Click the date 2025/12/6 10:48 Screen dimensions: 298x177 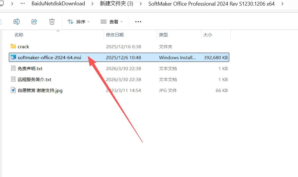tap(123, 58)
